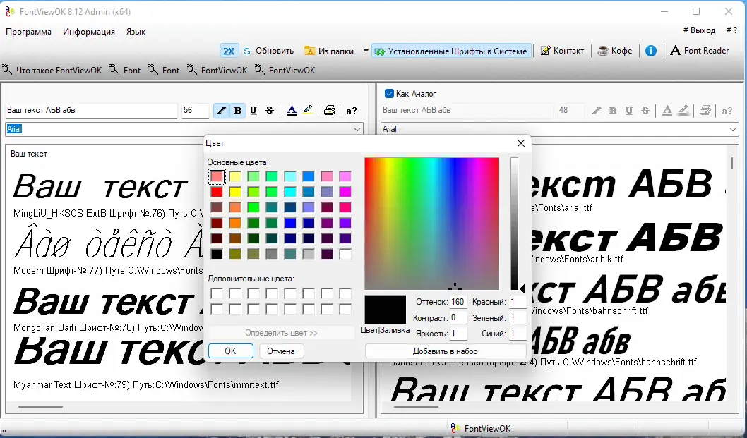
Task: Click greyed bold icon right pane
Action: tap(613, 111)
